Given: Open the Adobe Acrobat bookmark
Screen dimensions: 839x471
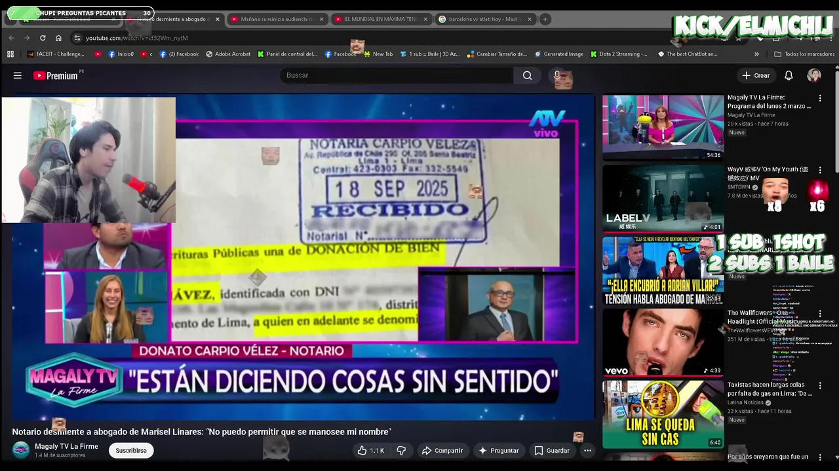Looking at the screenshot, I should [228, 54].
